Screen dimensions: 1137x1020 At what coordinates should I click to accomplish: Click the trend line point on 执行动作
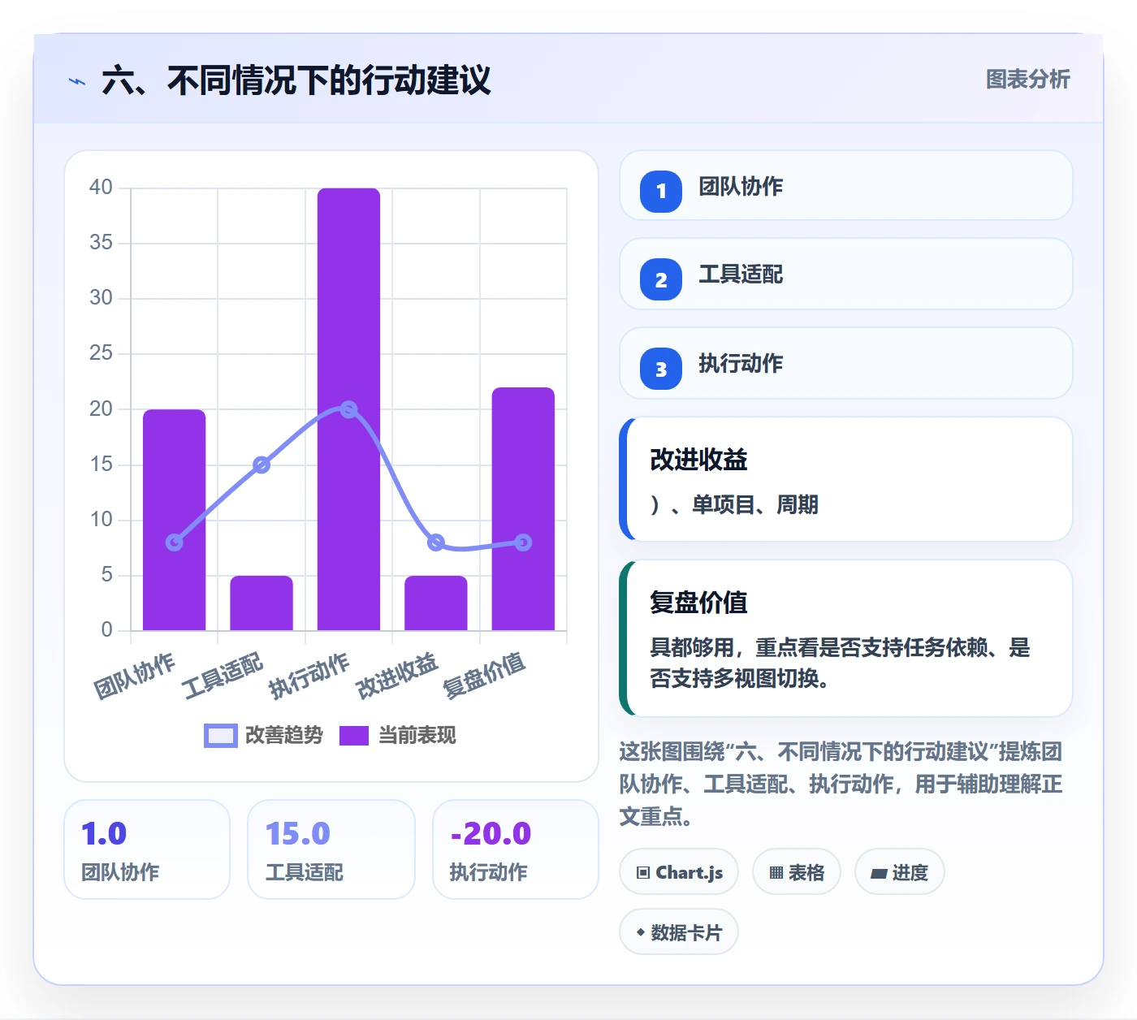pos(348,409)
